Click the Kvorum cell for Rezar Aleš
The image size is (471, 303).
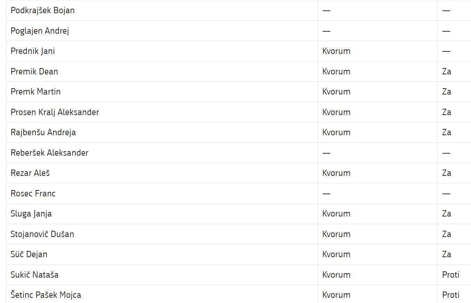336,173
